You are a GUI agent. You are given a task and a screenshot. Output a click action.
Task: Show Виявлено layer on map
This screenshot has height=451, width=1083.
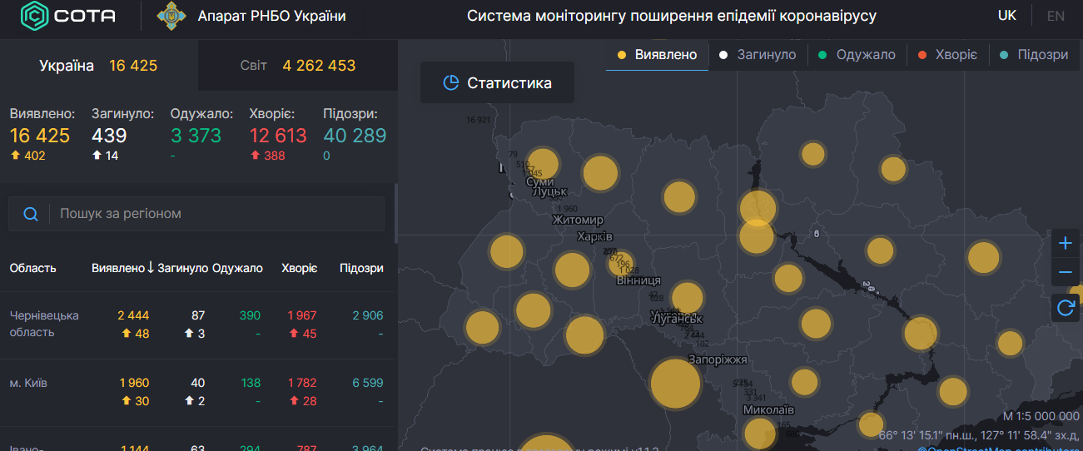click(657, 55)
